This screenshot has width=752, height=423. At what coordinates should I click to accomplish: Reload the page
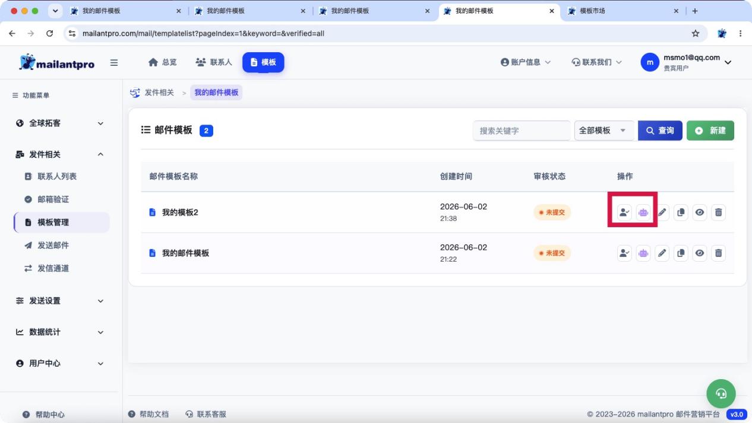pos(50,33)
